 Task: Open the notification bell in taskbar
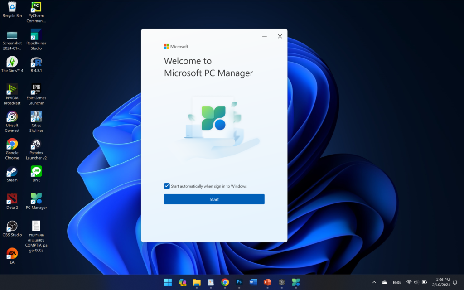coord(455,282)
